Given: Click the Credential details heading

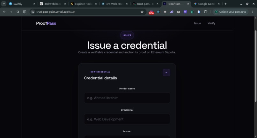Looking at the screenshot, I should pyautogui.click(x=100, y=78).
